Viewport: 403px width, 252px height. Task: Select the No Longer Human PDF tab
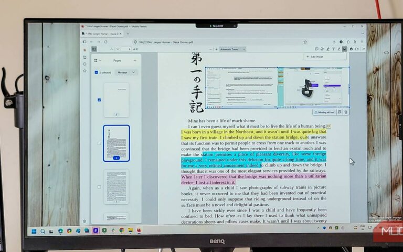click(x=101, y=34)
